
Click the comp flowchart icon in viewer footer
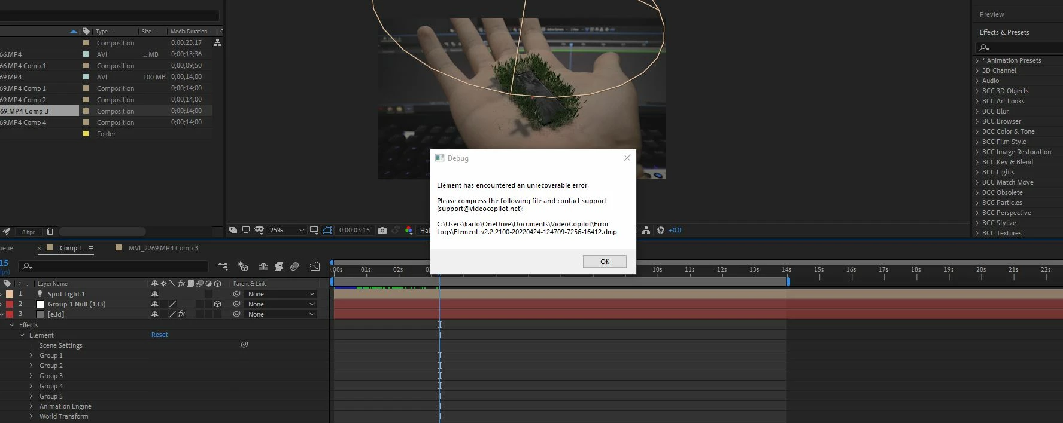[646, 230]
